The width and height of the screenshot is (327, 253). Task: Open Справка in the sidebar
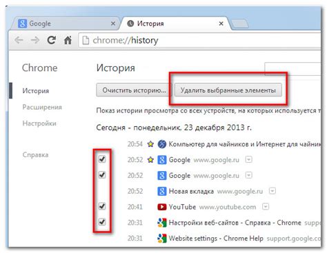tap(35, 154)
